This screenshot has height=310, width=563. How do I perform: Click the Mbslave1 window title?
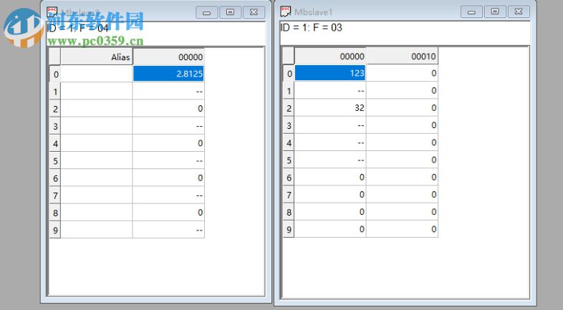click(x=314, y=12)
